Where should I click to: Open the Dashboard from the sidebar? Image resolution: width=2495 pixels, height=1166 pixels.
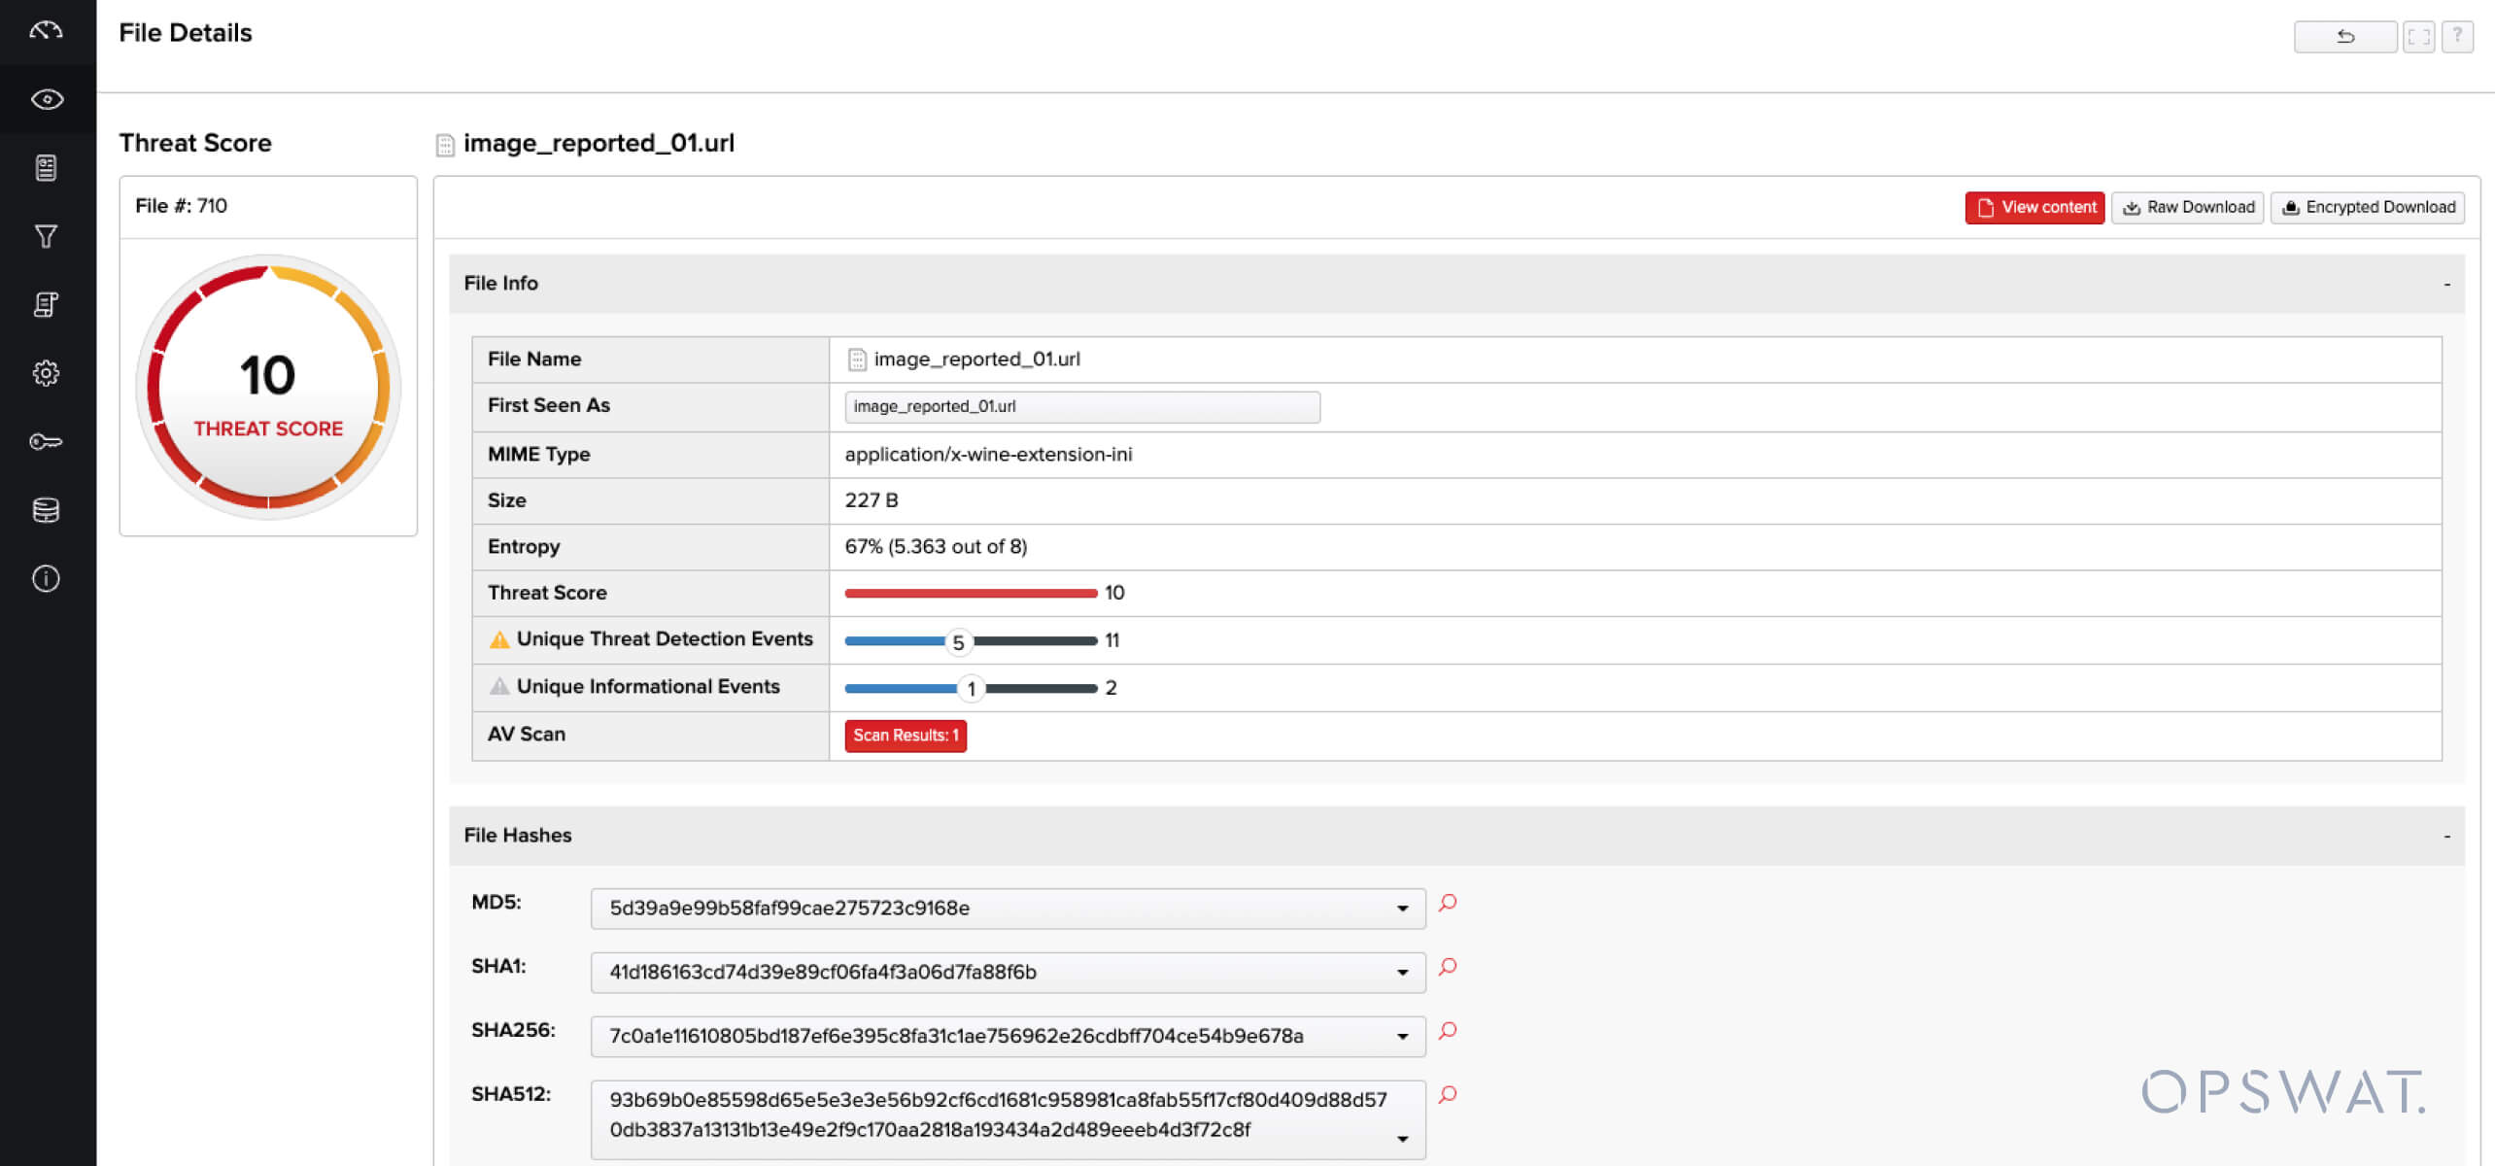coord(46,30)
